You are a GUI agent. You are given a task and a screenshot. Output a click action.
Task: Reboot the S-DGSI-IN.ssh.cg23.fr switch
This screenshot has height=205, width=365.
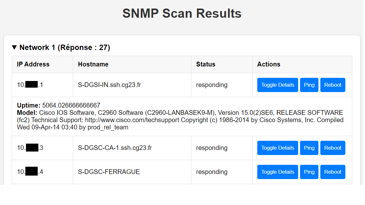coord(333,85)
